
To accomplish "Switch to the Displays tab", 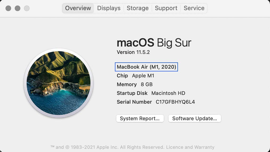I will tap(109, 8).
